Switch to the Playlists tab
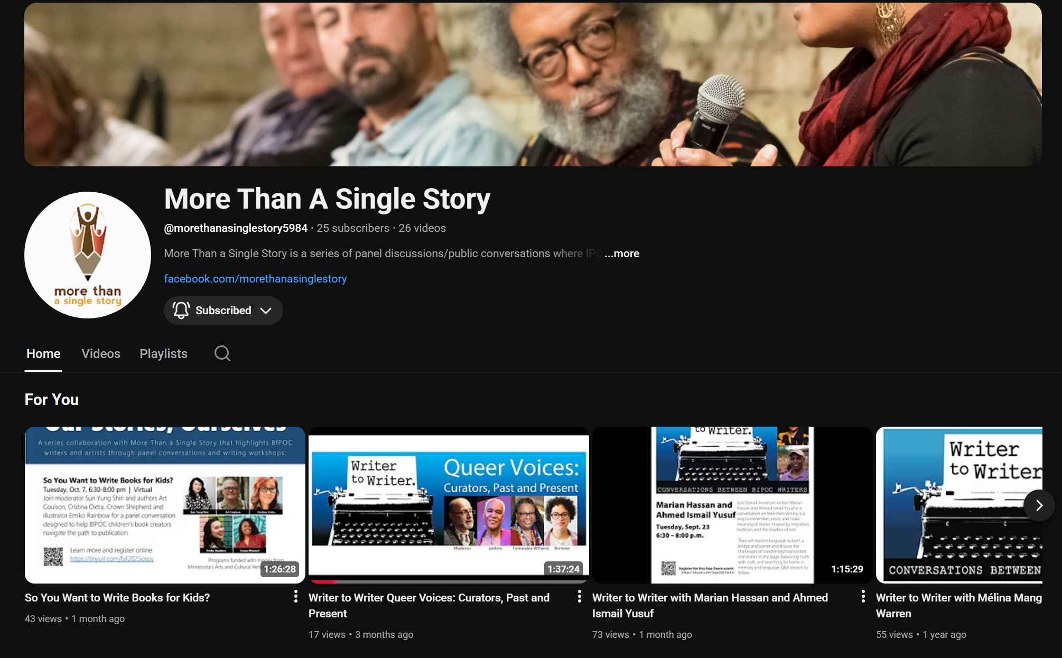Screen dimensions: 1062x658 163,353
